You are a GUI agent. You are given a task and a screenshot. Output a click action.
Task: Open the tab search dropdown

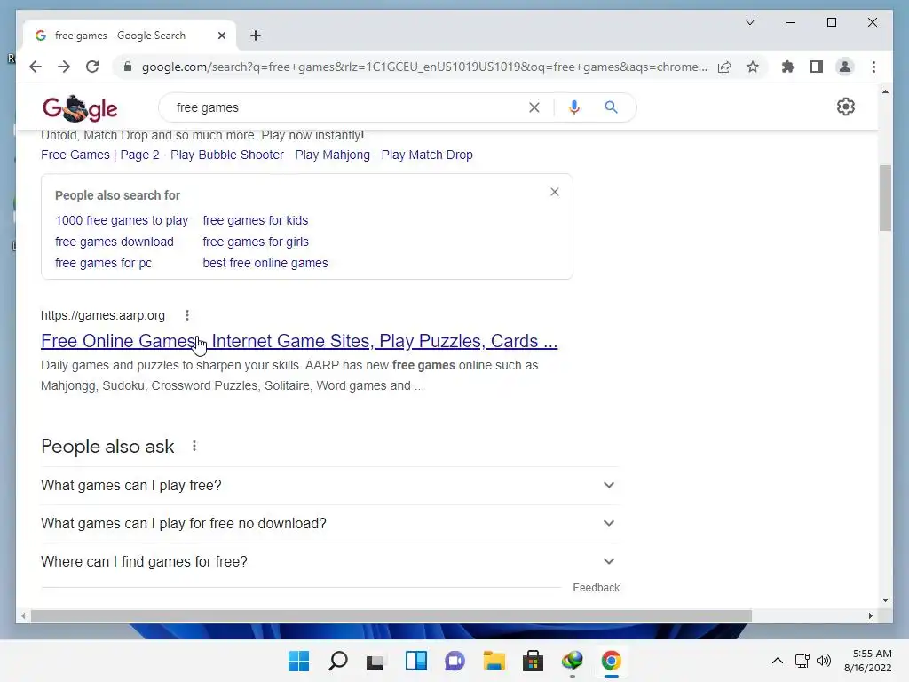[x=749, y=22]
